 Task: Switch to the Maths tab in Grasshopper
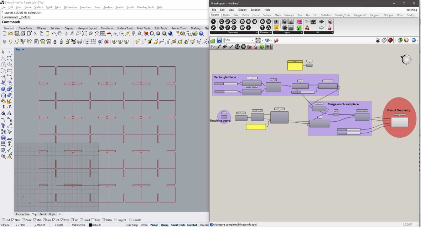[x=226, y=15]
